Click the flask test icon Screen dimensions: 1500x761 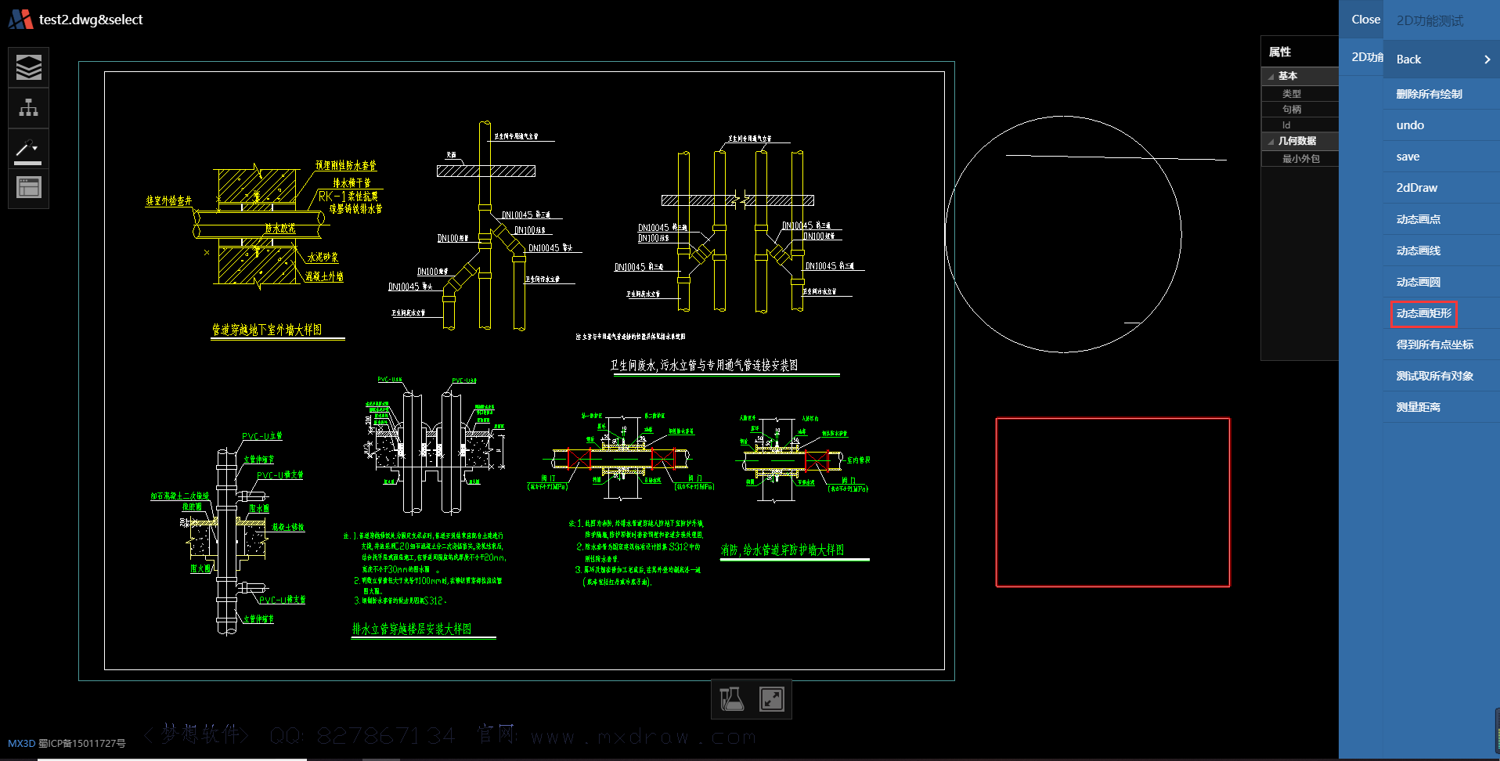(x=731, y=699)
